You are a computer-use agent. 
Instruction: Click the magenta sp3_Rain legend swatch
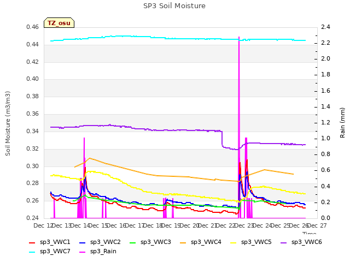tap(83, 252)
